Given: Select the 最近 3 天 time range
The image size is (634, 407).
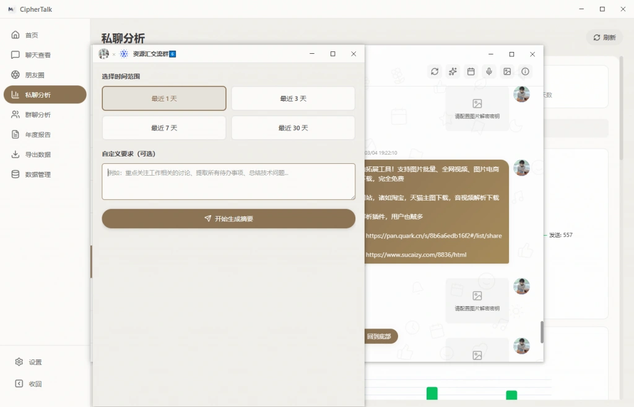Looking at the screenshot, I should (x=293, y=98).
